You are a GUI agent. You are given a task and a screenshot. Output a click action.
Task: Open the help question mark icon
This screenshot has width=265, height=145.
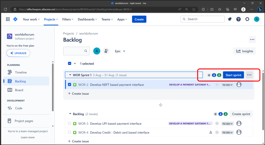(238, 19)
